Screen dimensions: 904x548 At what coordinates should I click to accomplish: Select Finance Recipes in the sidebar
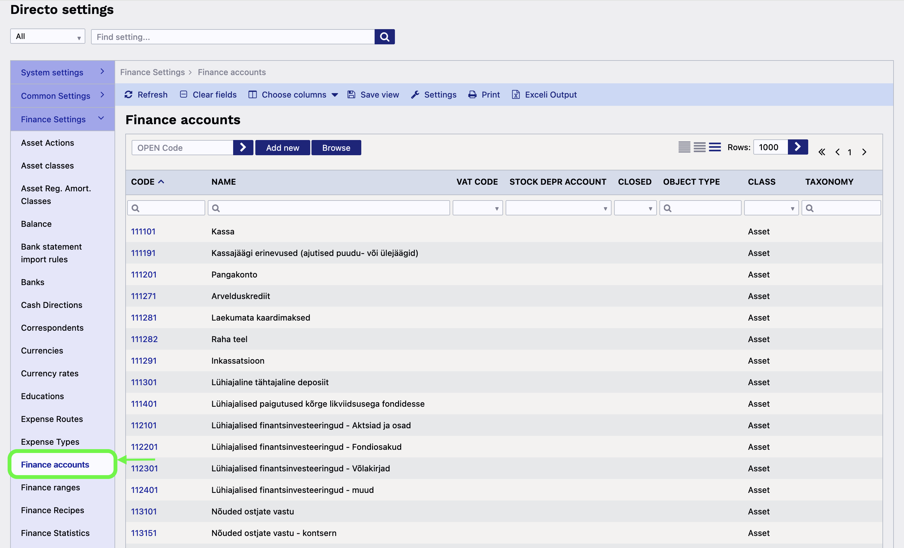click(52, 510)
